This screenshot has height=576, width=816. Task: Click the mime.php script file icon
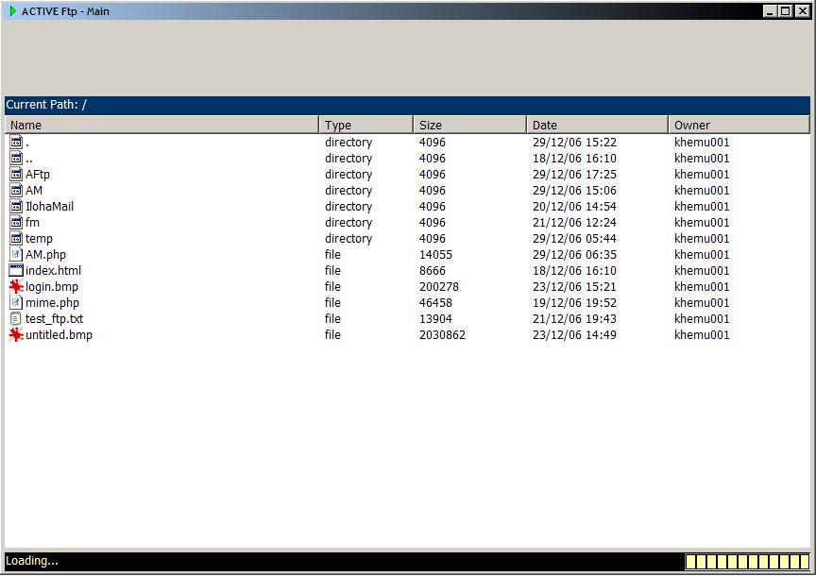coord(16,303)
